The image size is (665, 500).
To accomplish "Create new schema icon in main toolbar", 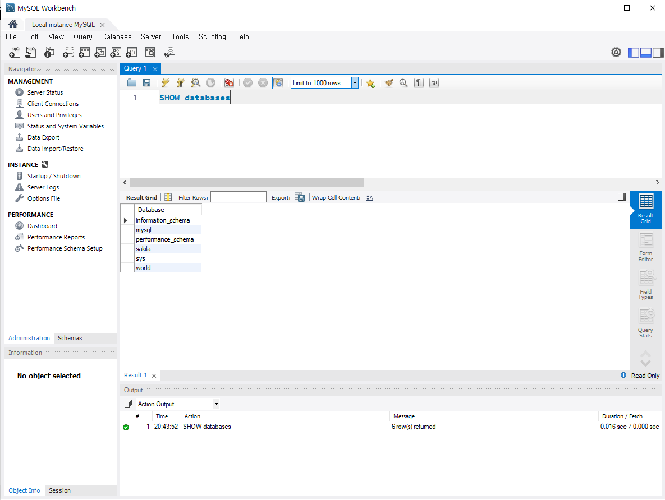I will [68, 52].
